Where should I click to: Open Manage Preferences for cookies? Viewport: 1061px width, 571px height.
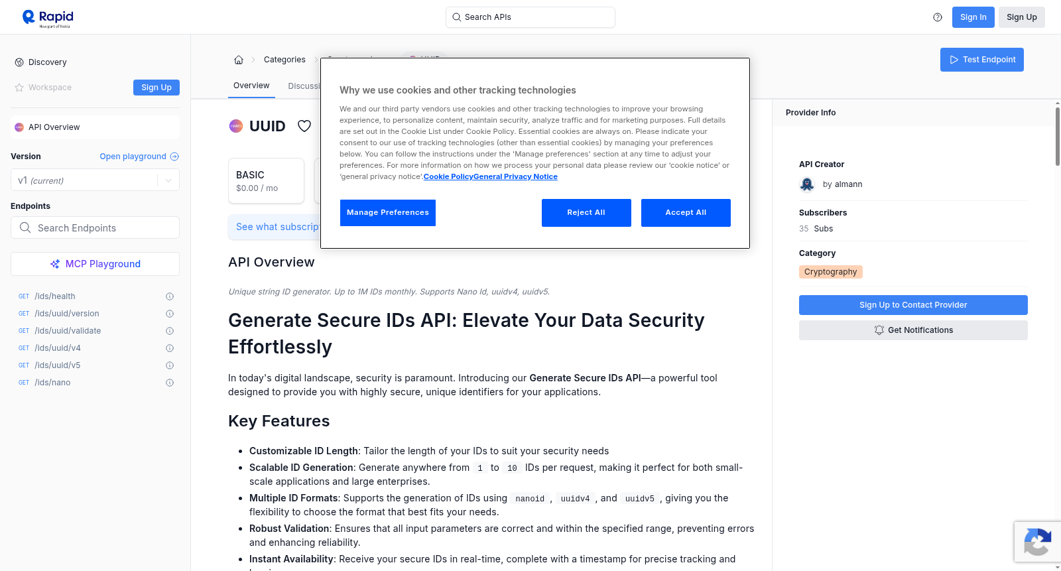[x=388, y=213]
